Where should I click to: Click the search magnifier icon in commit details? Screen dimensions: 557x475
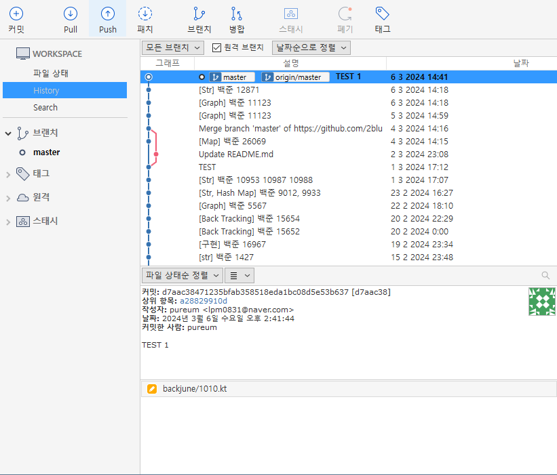[x=545, y=275]
